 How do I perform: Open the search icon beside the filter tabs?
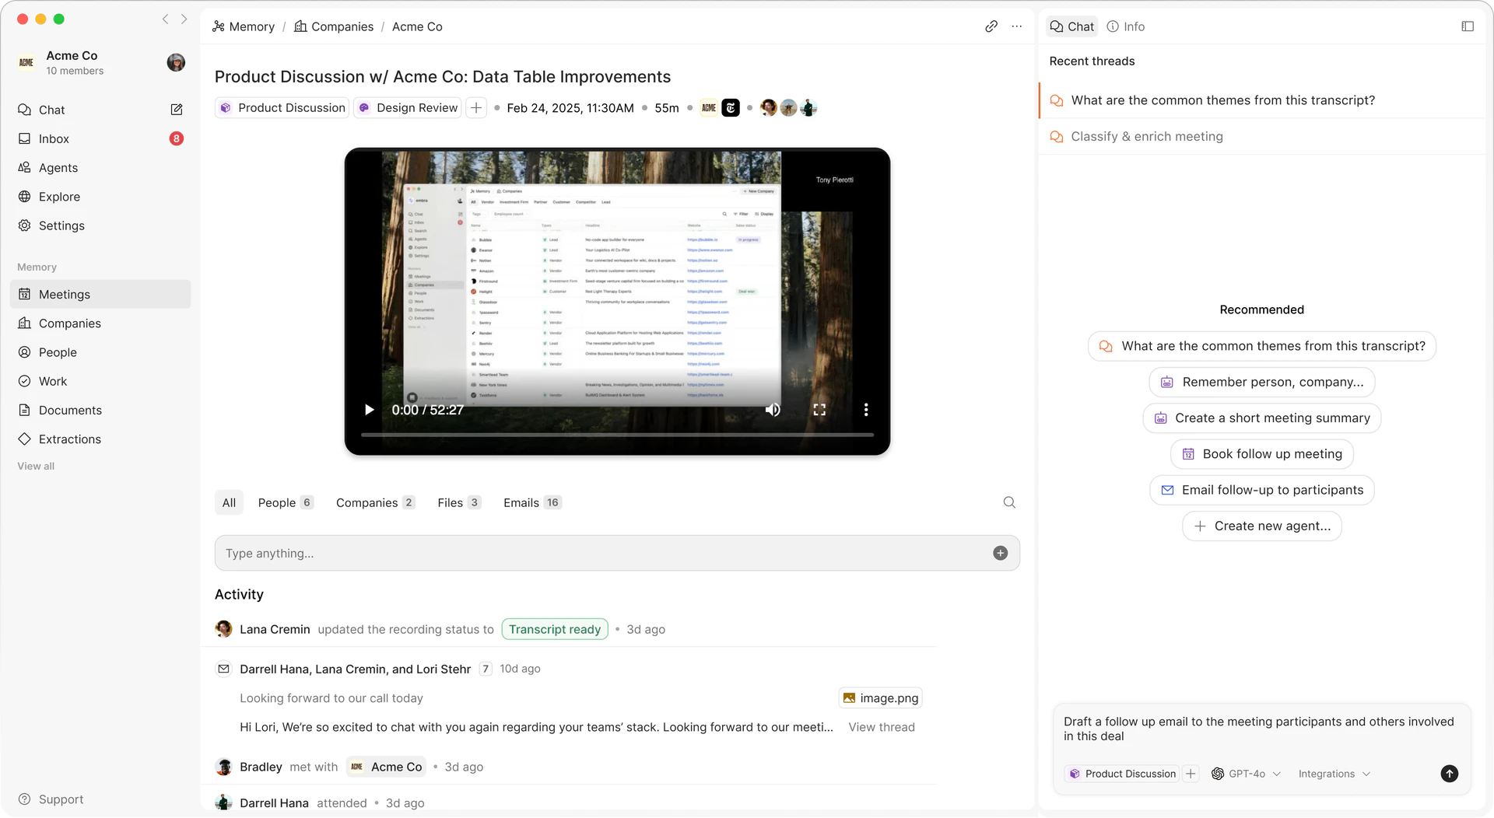tap(1009, 502)
